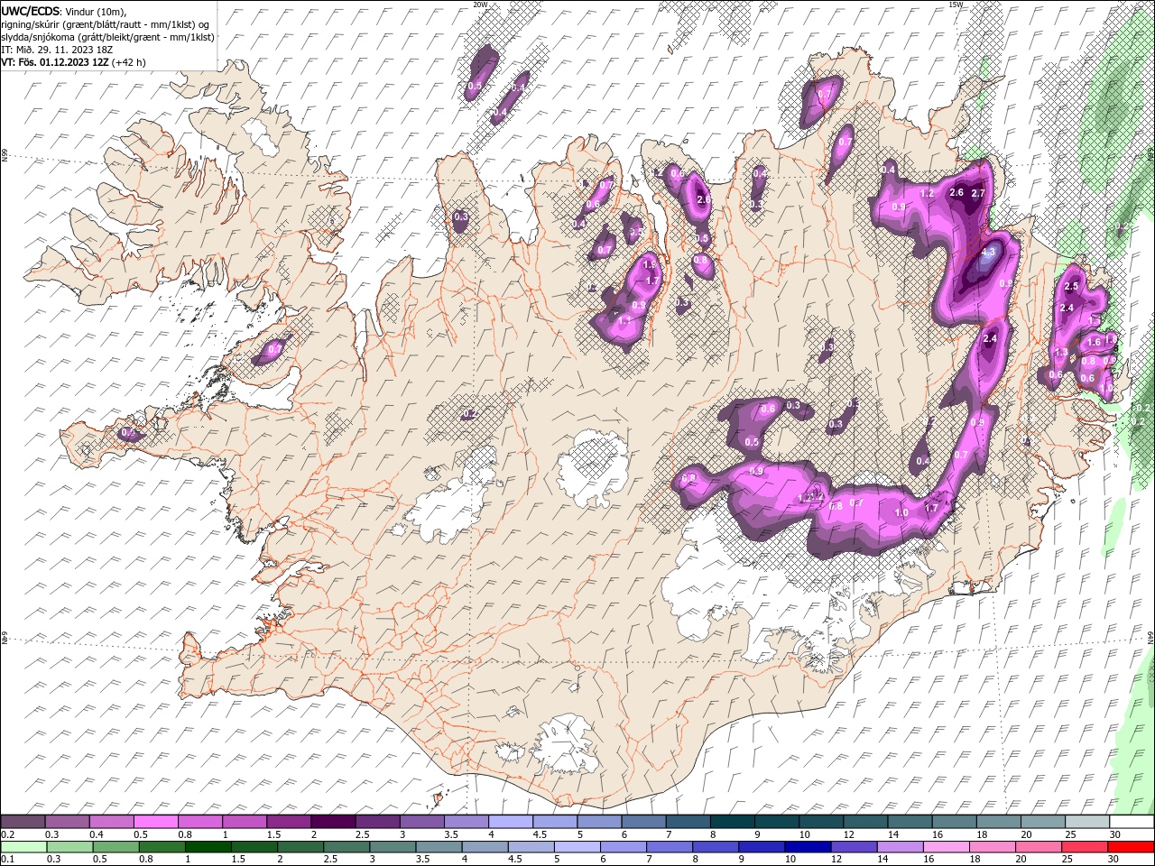Select the darkest green lower legend swatch at 1

click(209, 846)
